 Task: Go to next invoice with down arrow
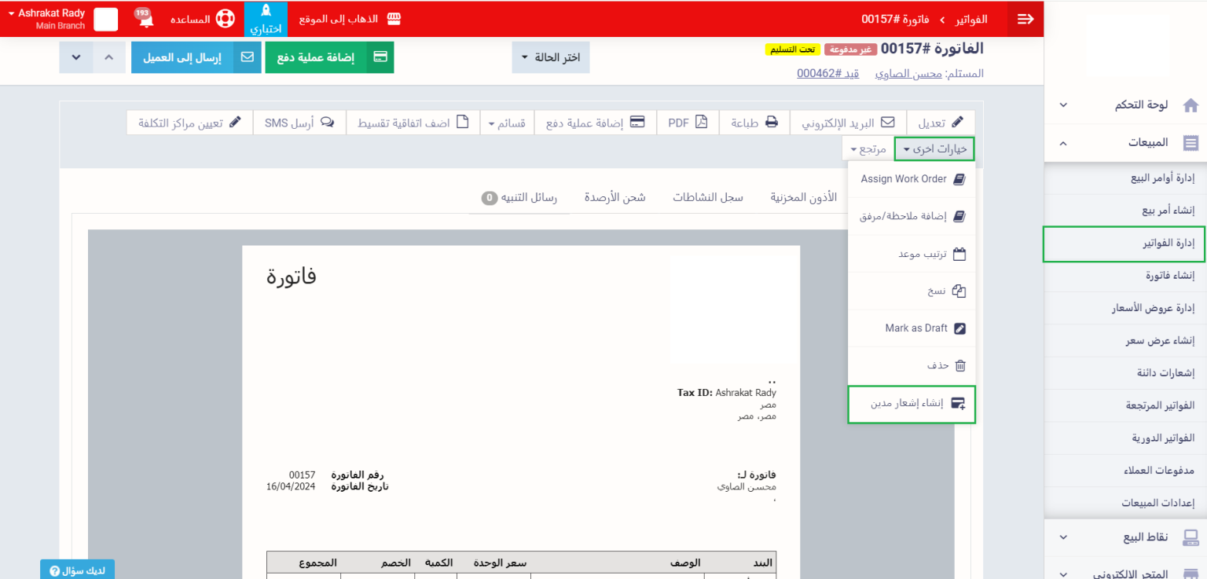76,58
